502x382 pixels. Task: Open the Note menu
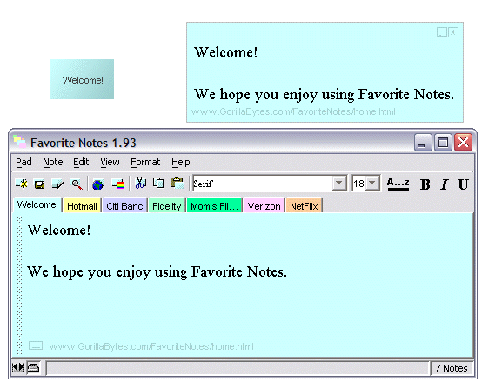point(53,162)
